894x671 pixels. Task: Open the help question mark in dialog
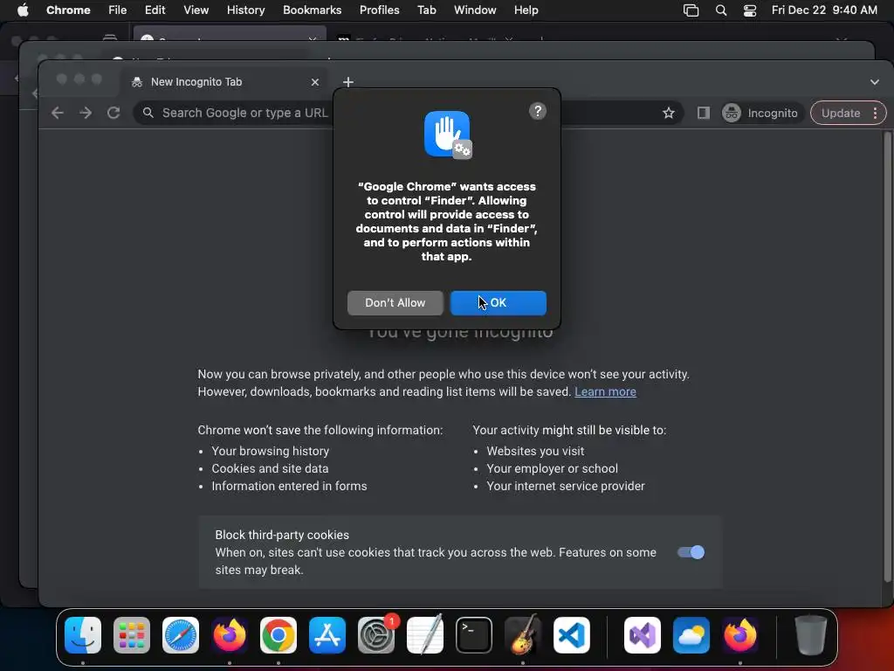(x=537, y=111)
